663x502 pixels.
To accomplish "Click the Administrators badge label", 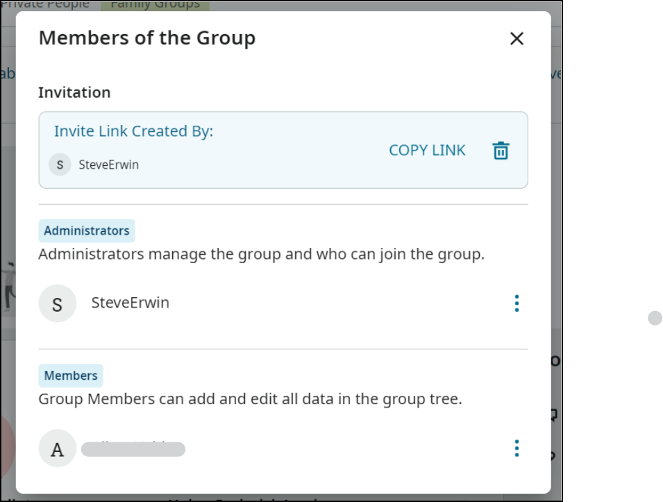I will [87, 231].
